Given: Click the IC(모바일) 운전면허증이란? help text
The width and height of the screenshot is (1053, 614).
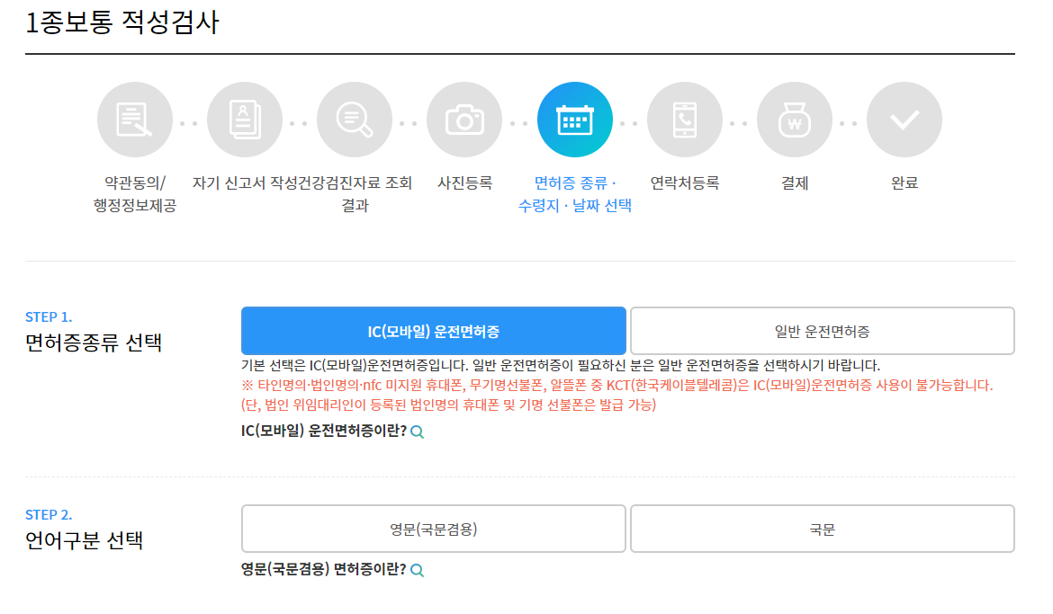Looking at the screenshot, I should [x=324, y=431].
